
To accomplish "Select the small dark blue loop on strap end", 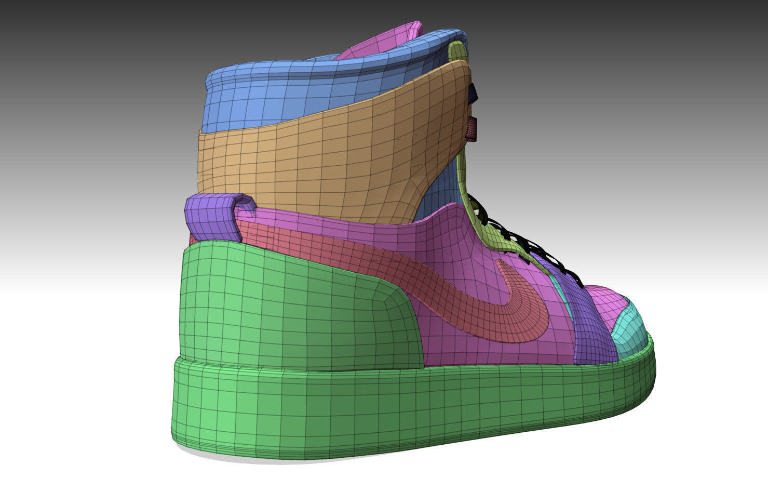I will [472, 93].
